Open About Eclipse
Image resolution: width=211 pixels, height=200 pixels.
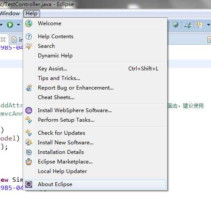pos(95,184)
